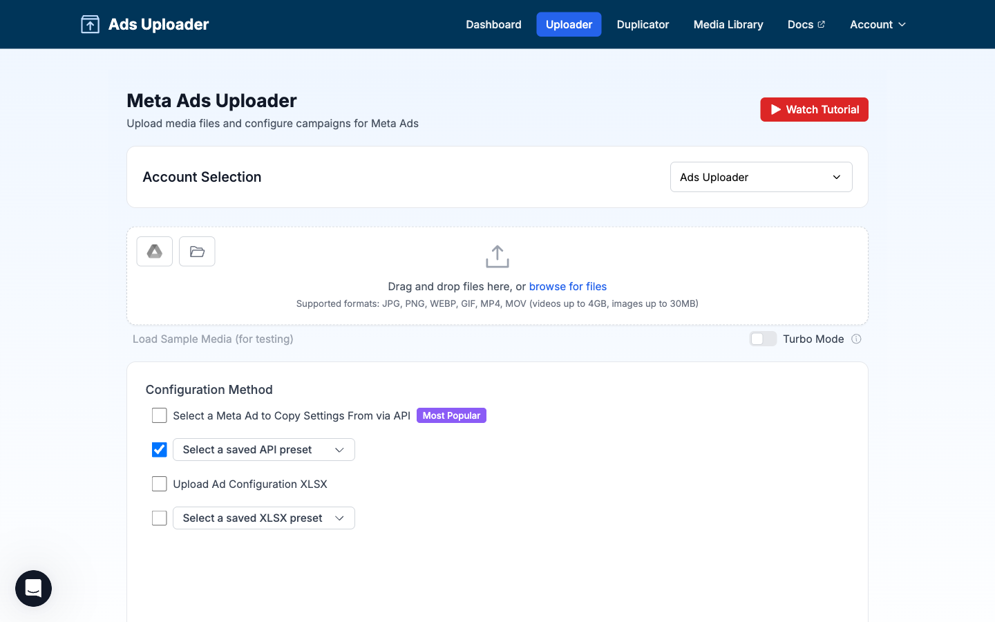Click Load Sample Media (for testing)
Viewport: 995px width, 622px height.
213,339
